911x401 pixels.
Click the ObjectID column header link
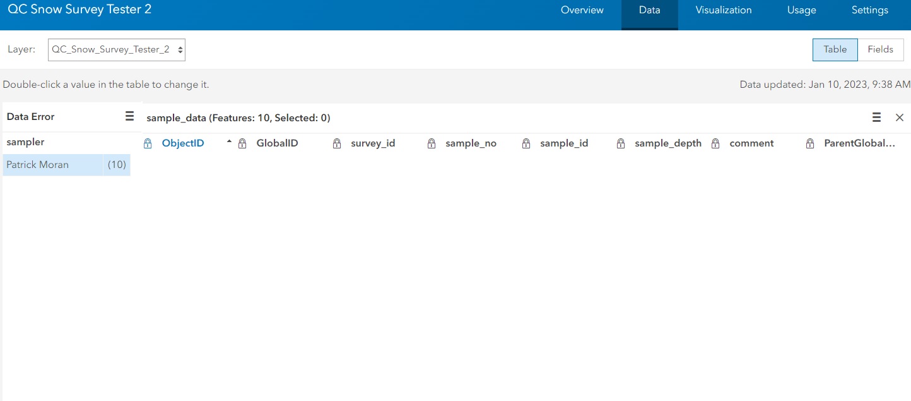coord(183,143)
